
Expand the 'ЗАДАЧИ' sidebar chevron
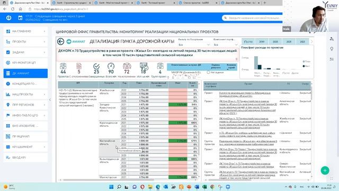coord(44,53)
